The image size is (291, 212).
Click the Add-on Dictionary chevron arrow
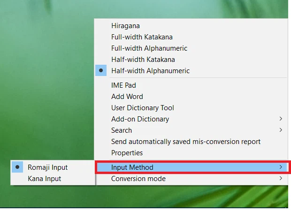[281, 119]
